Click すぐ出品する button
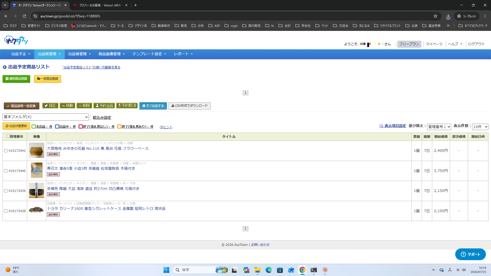 (x=153, y=106)
